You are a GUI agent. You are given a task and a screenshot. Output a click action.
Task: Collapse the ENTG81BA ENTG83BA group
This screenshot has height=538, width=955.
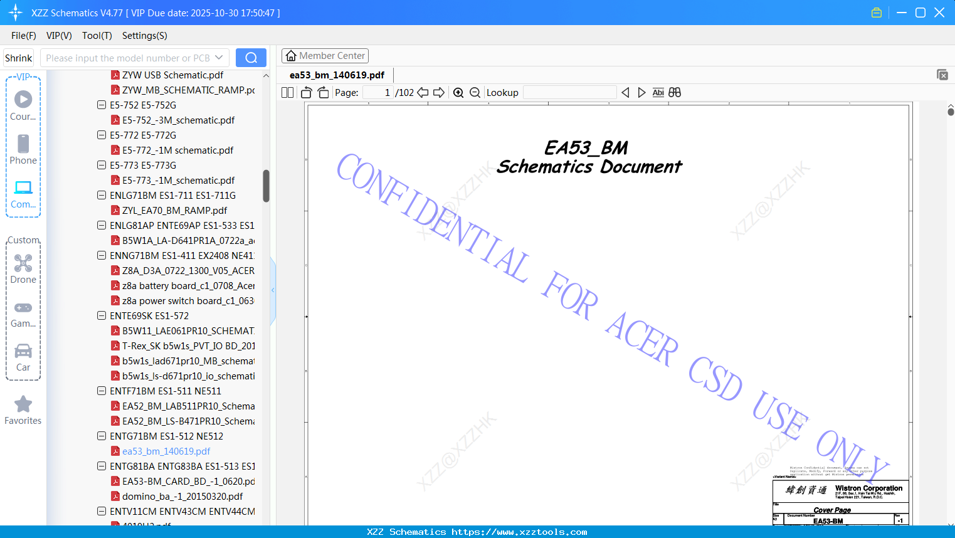tap(102, 466)
